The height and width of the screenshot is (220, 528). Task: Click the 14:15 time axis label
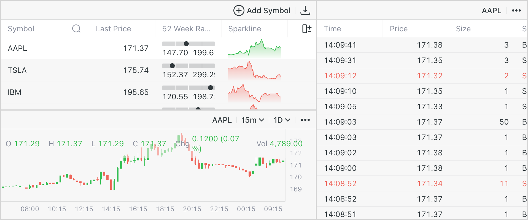(111, 209)
